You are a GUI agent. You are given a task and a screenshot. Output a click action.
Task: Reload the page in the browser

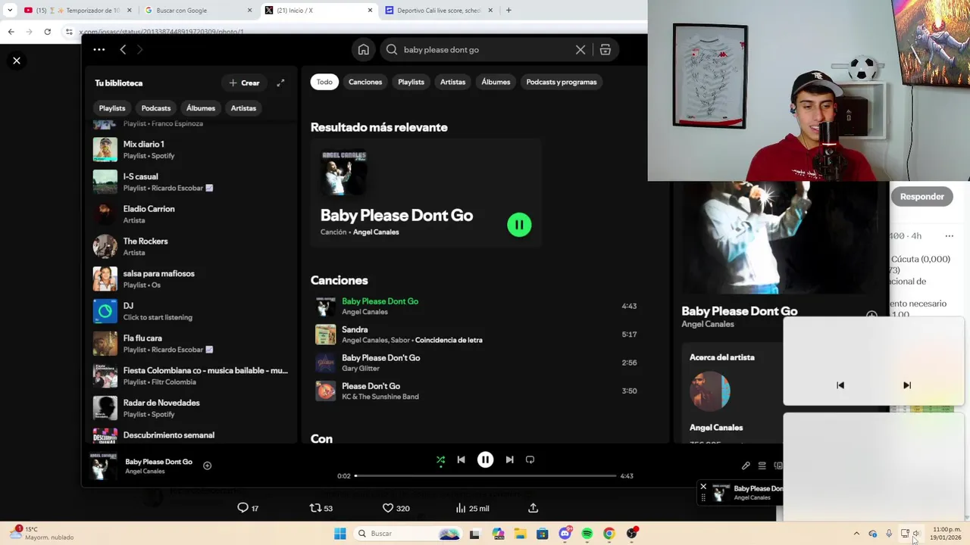click(x=47, y=32)
